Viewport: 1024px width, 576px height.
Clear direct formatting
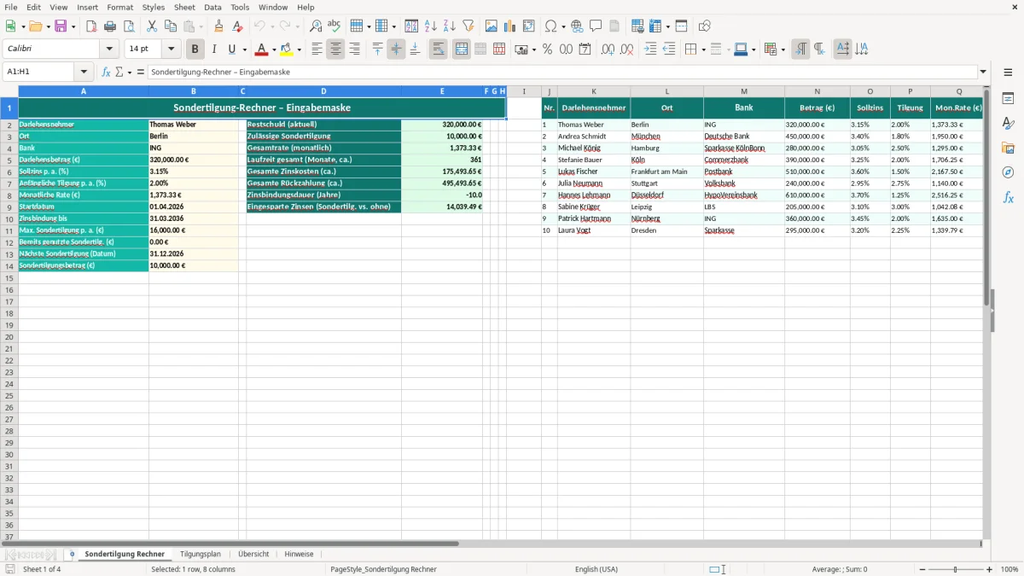pyautogui.click(x=238, y=26)
